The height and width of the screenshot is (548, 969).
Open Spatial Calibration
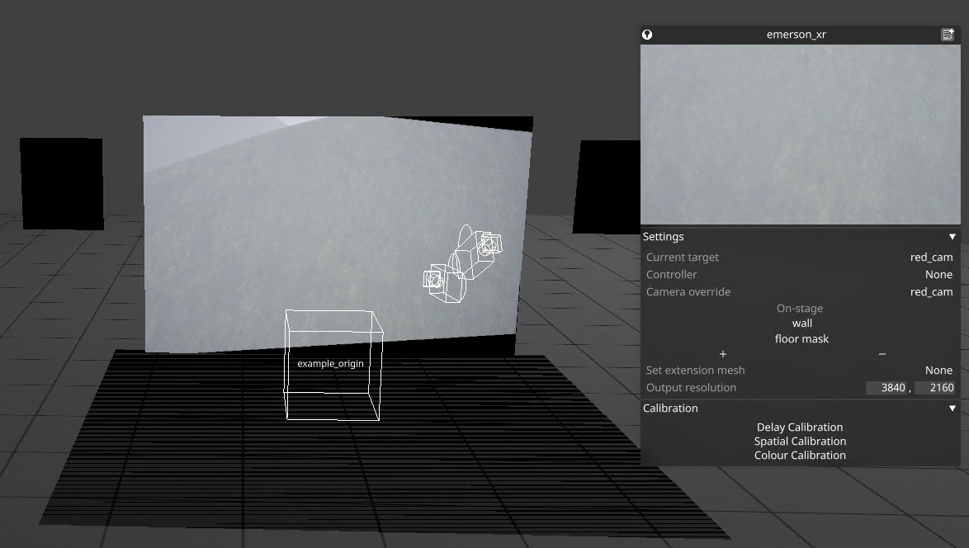point(800,441)
